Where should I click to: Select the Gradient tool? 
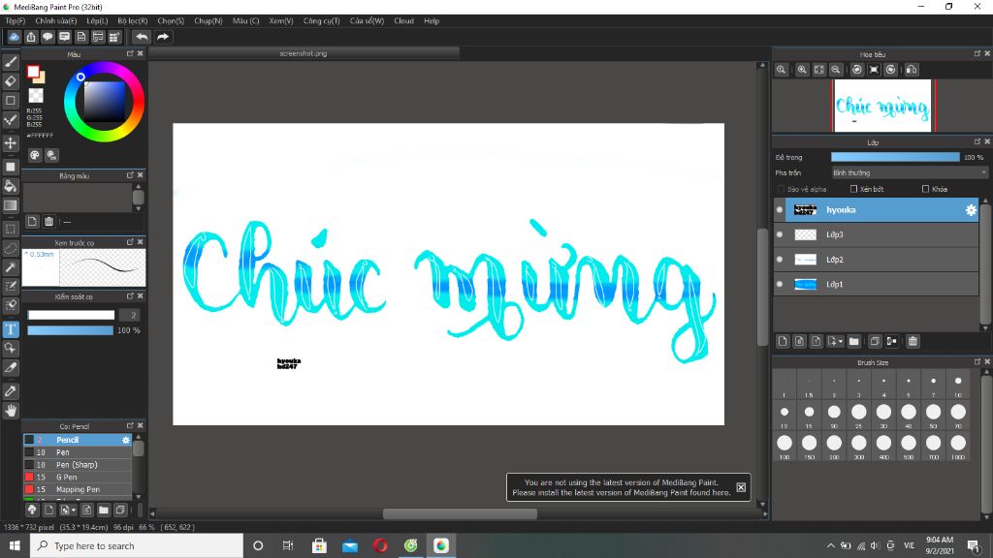(x=11, y=205)
